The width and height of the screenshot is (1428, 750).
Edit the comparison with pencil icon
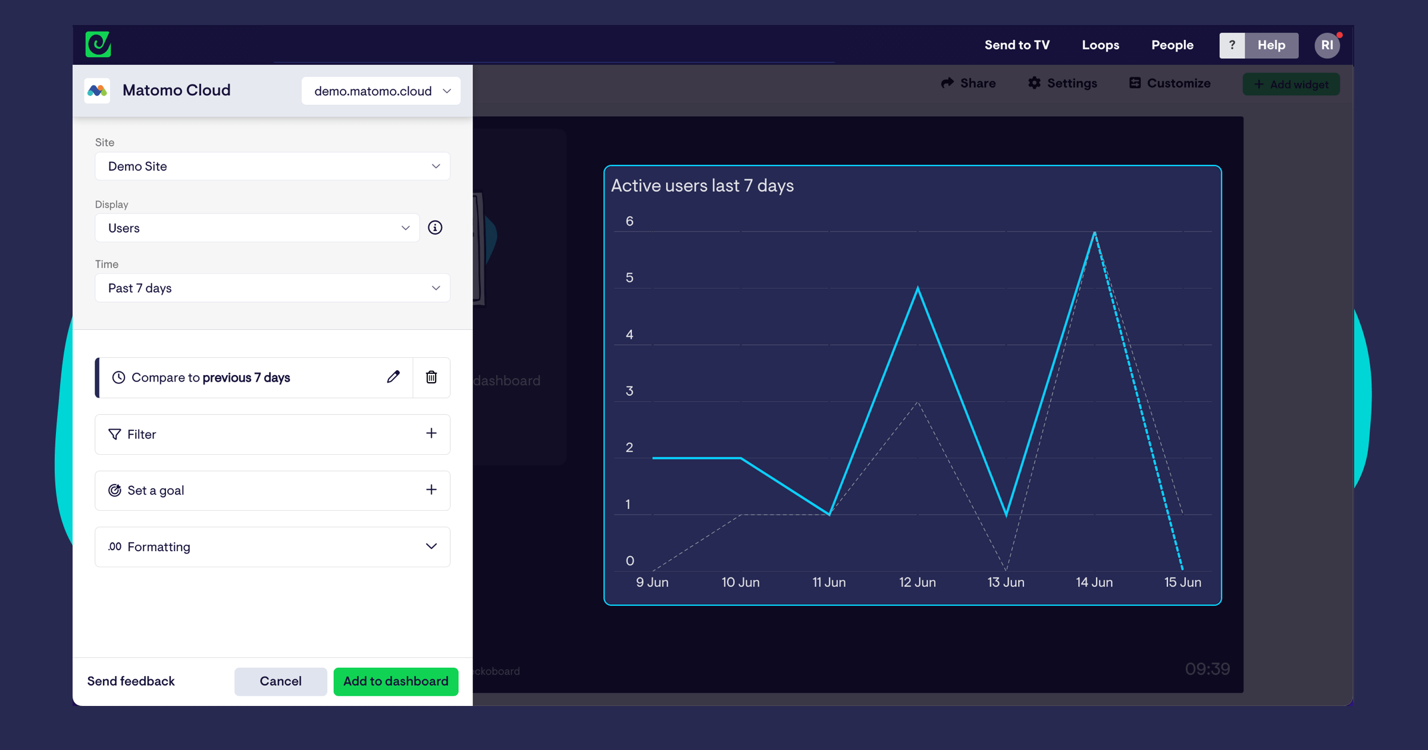pyautogui.click(x=393, y=377)
